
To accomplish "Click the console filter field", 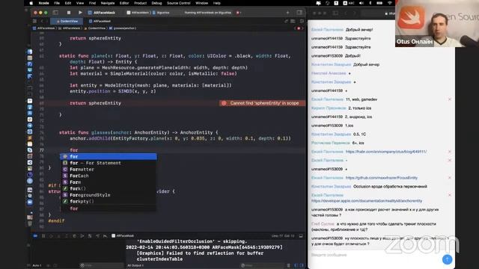I will pos(263,265).
